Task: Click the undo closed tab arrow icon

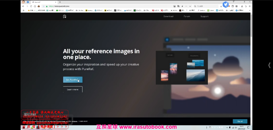Action: pos(246,6)
